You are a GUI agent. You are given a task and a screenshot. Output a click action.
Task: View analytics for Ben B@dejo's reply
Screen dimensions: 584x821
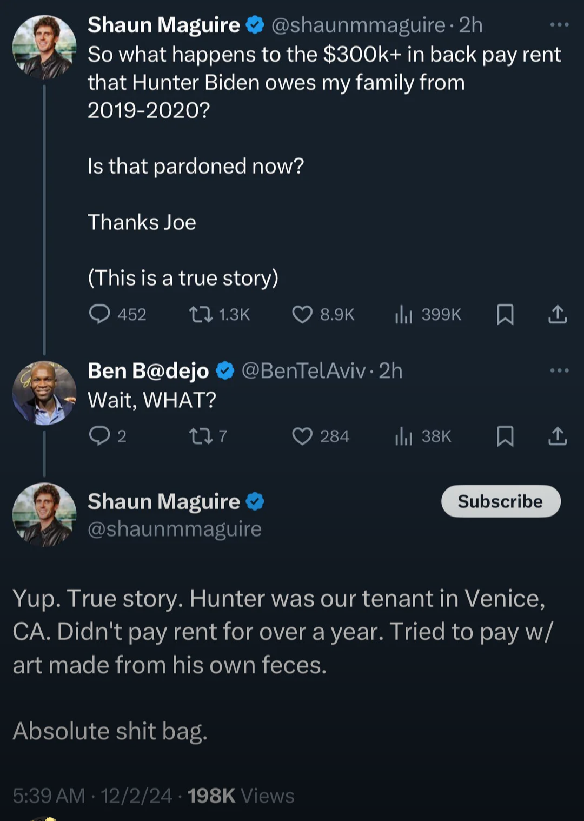pos(403,436)
